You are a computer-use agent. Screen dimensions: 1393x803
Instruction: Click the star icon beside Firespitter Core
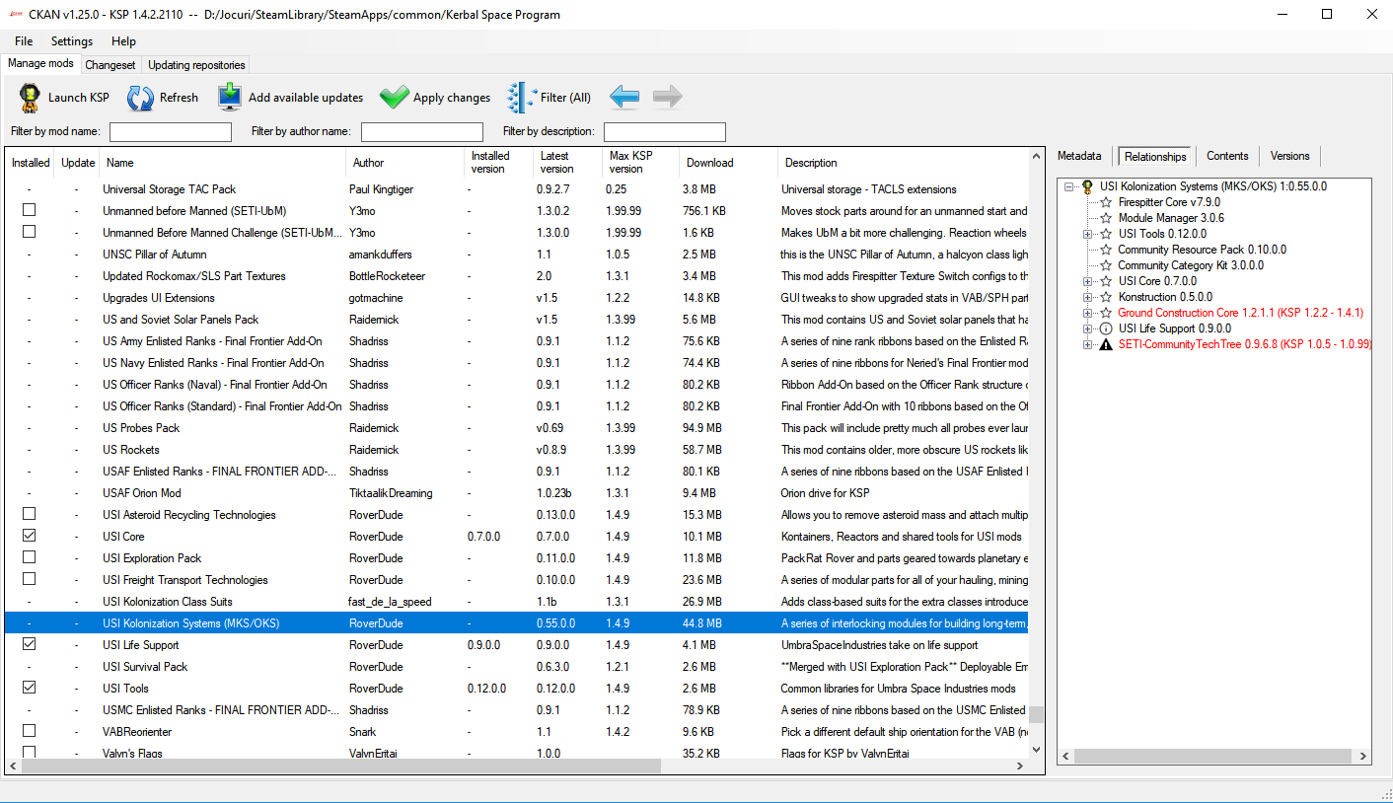tap(1106, 202)
